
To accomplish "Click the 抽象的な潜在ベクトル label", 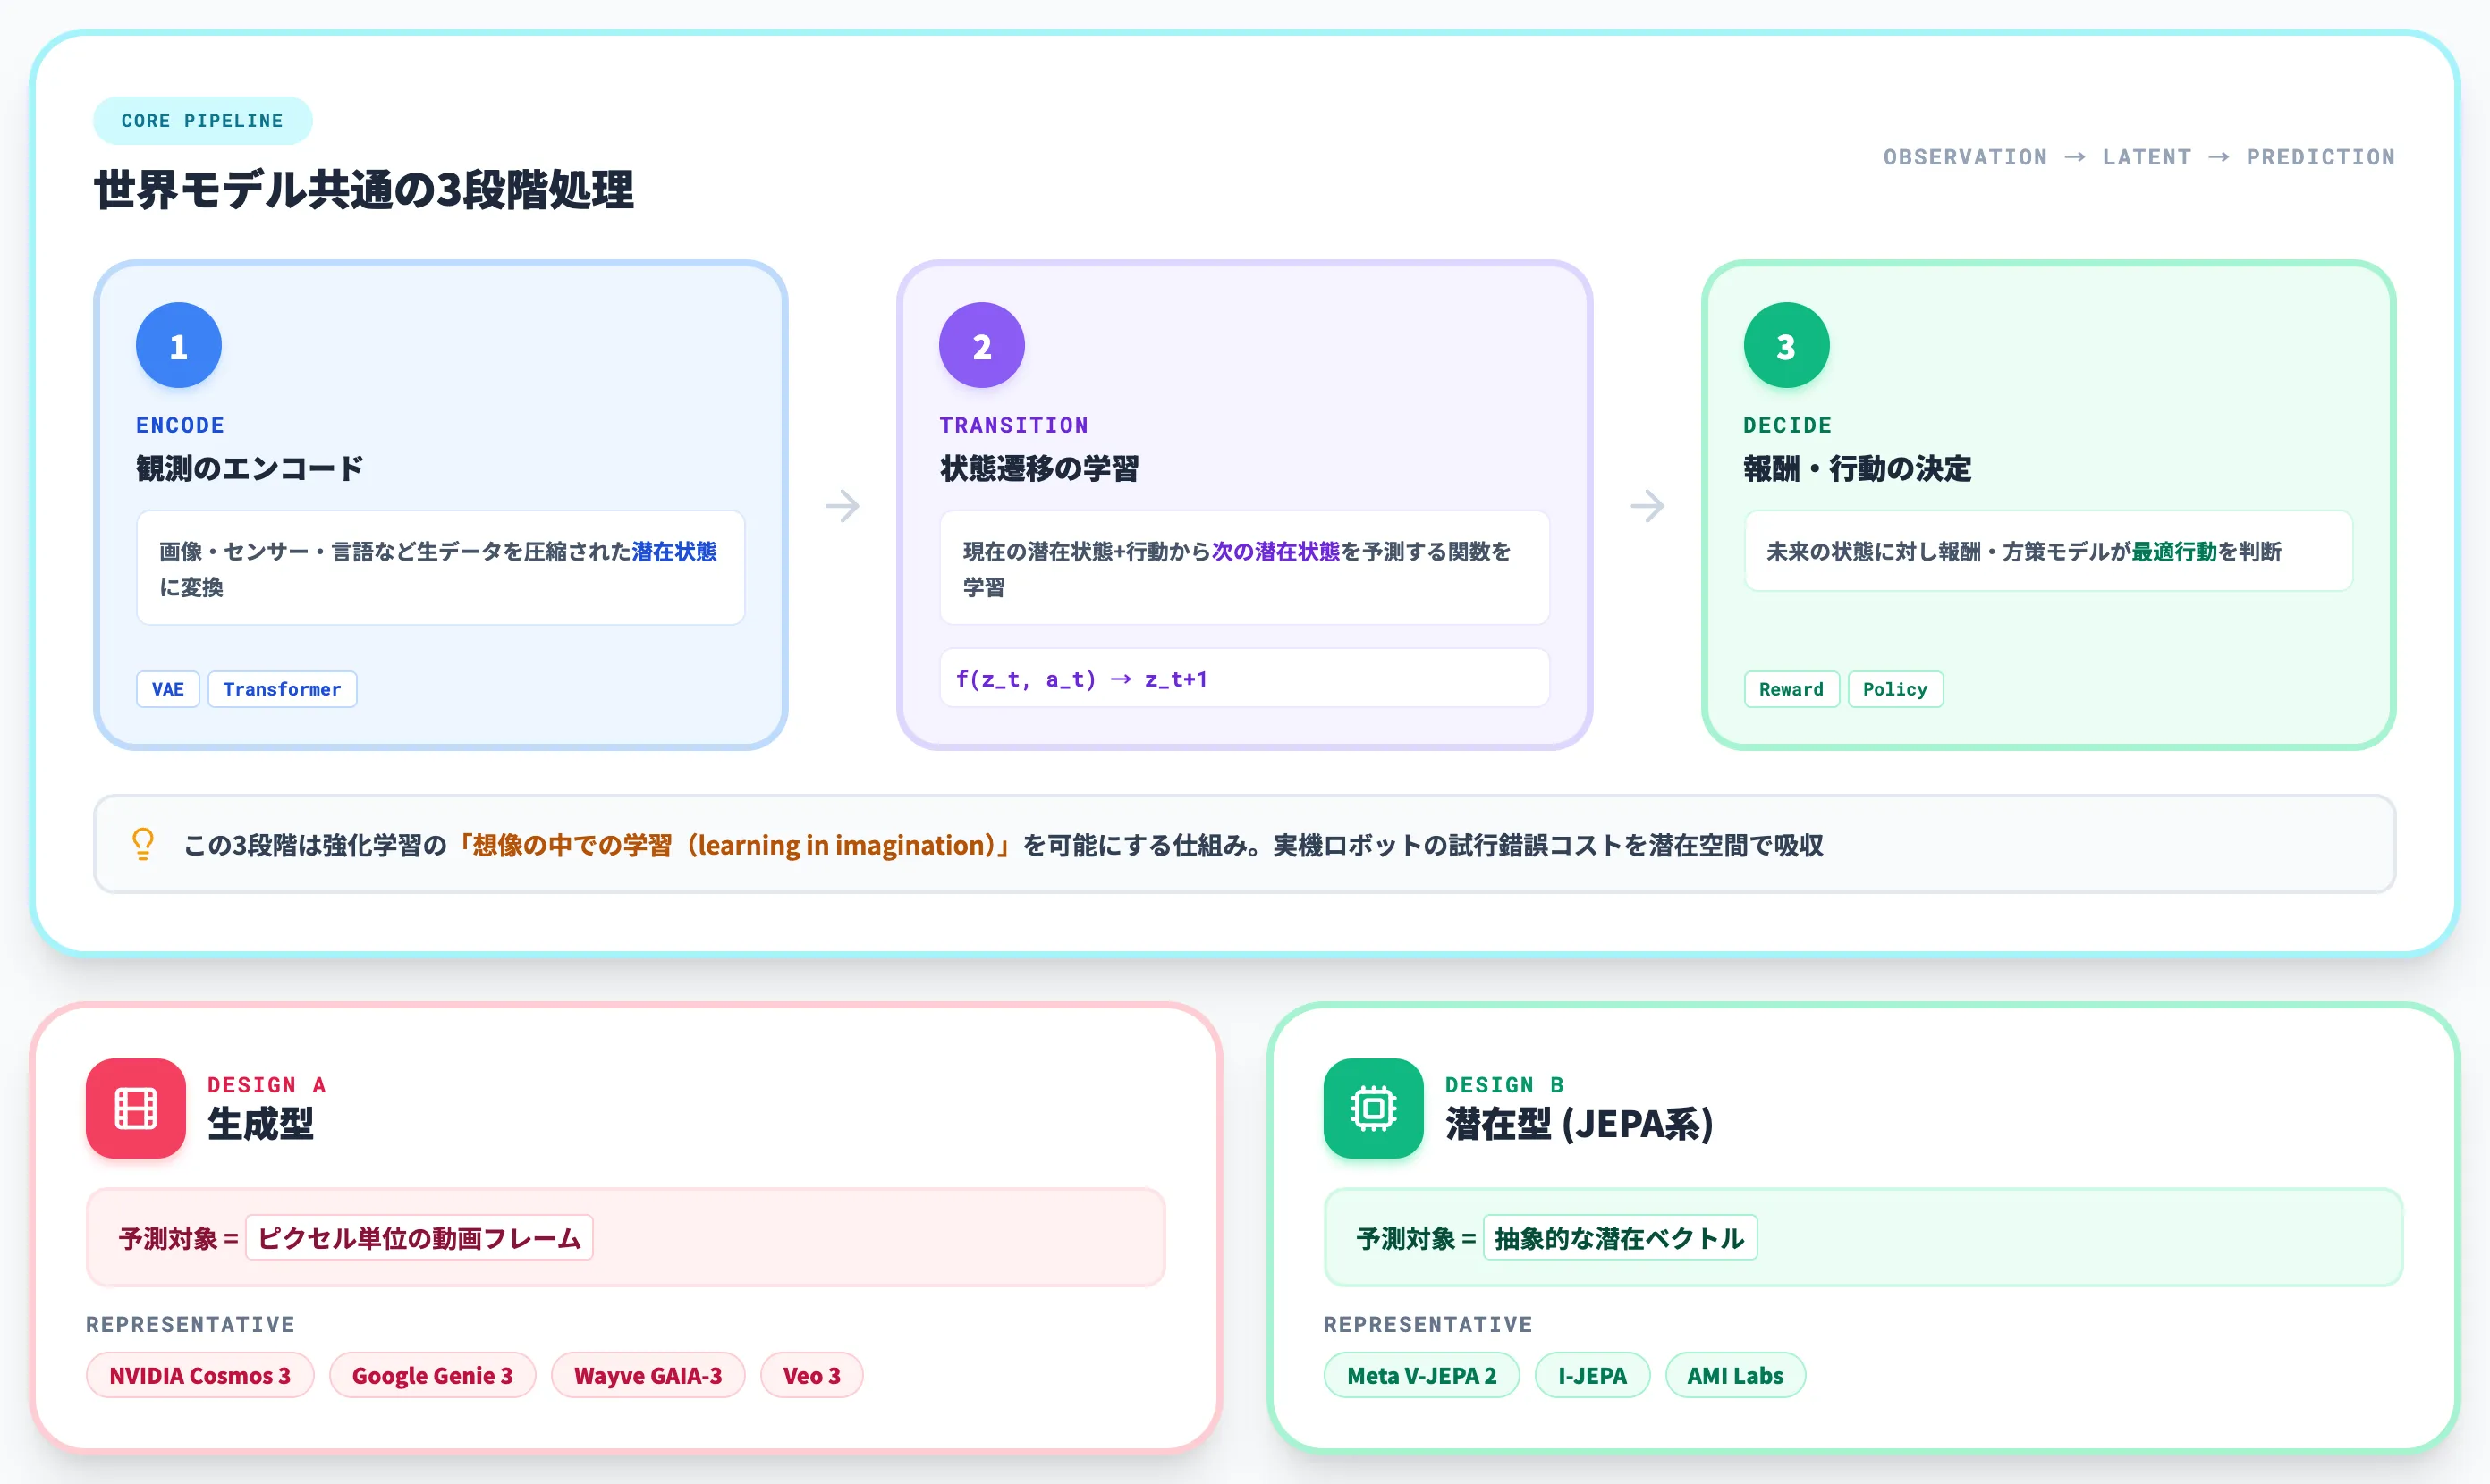I will pos(1620,1238).
